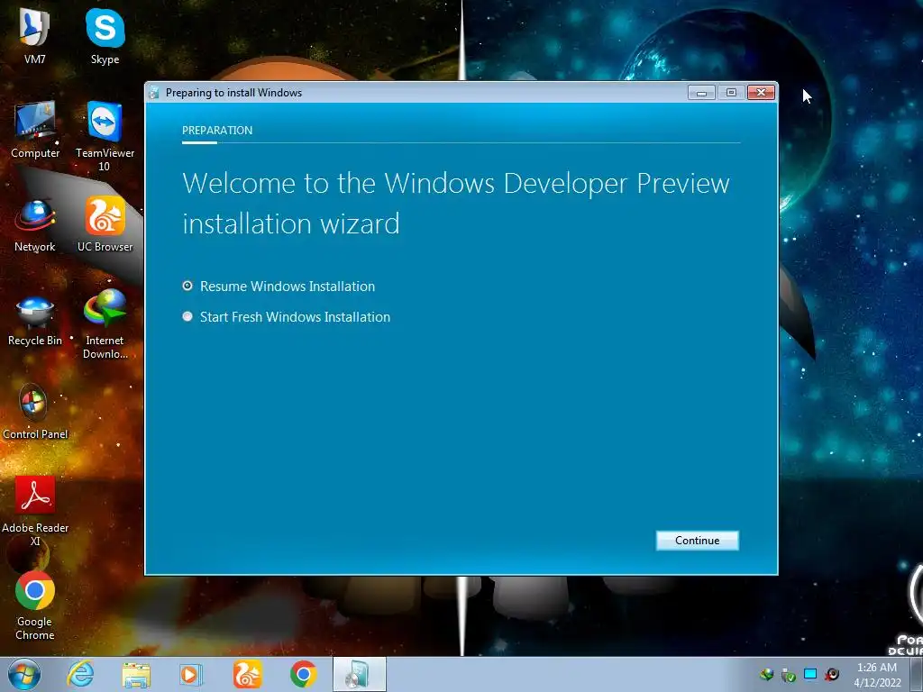The width and height of the screenshot is (923, 692).
Task: Open Windows Explorer from the taskbar
Action: pyautogui.click(x=136, y=674)
